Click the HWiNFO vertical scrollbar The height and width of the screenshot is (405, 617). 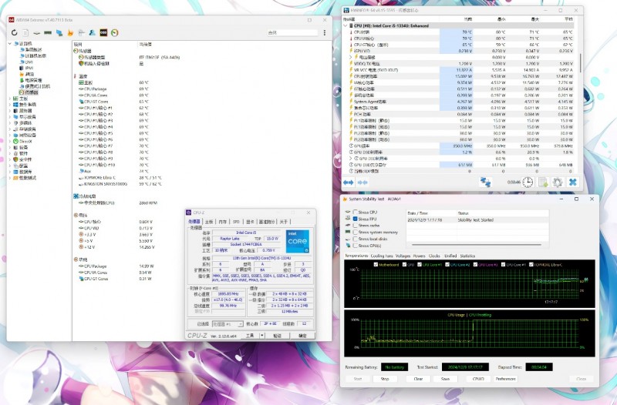click(x=581, y=63)
